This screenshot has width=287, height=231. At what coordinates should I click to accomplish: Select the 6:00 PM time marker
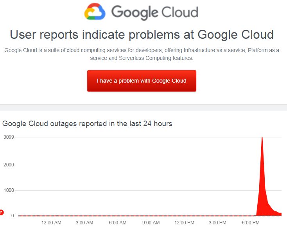pos(251,223)
